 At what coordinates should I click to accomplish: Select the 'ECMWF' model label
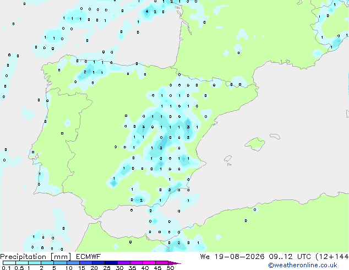pyautogui.click(x=89, y=257)
